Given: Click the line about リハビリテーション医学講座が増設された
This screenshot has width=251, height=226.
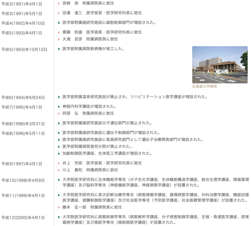Looking at the screenshot, I should click(135, 97).
